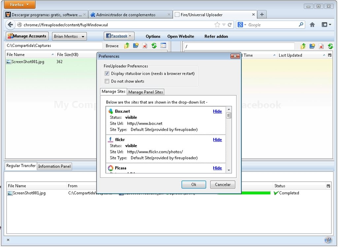Sort local files by File Name column
Image resolution: width=338 pixels, height=247 pixels.
coord(30,54)
